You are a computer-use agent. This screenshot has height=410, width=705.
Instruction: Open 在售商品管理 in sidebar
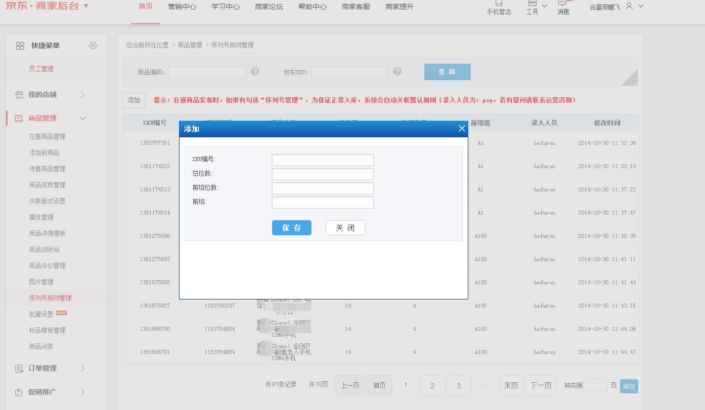48,136
